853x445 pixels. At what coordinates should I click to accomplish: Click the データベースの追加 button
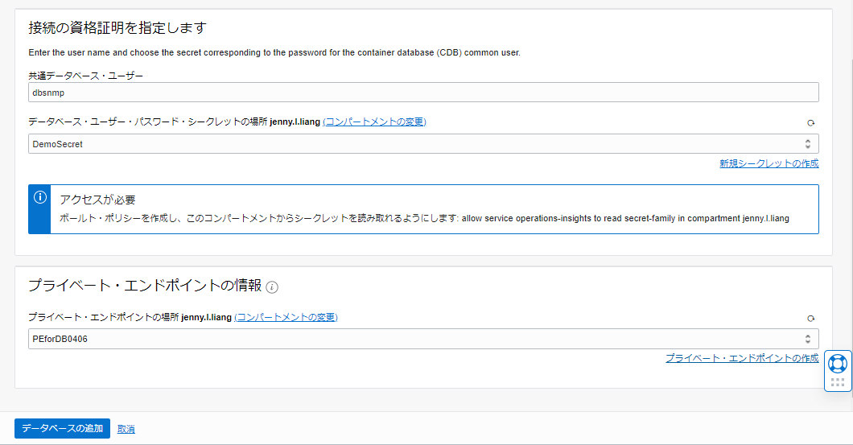62,428
